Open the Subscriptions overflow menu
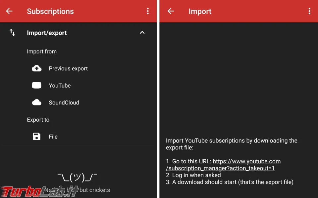The height and width of the screenshot is (198, 318). [148, 11]
